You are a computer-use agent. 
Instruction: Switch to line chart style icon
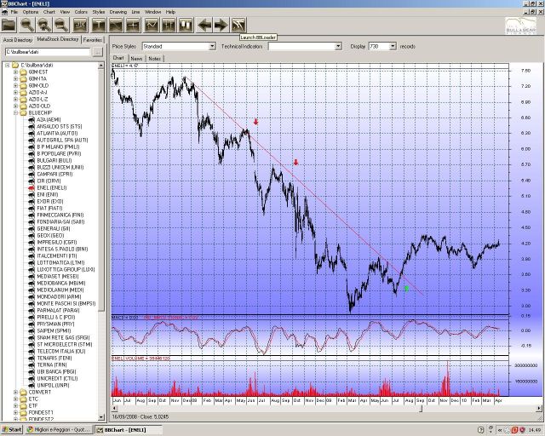pos(152,25)
